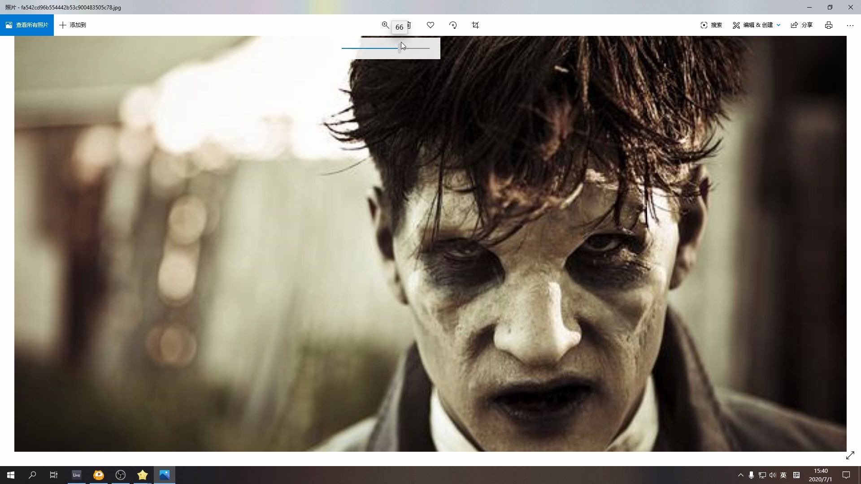861x484 pixels.
Task: Open the three-dots more options menu
Action: [x=850, y=25]
